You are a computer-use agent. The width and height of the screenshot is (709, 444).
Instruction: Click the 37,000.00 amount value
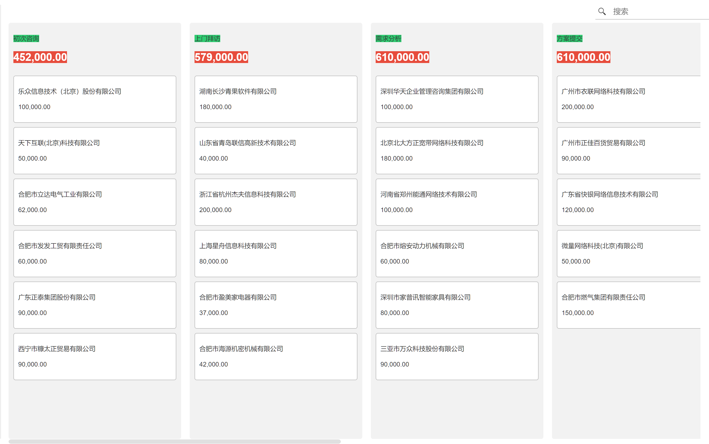pos(214,313)
